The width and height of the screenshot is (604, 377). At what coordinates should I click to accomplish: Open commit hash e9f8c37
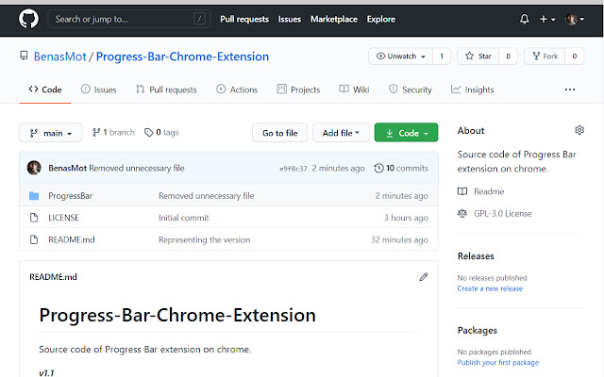[x=294, y=169]
